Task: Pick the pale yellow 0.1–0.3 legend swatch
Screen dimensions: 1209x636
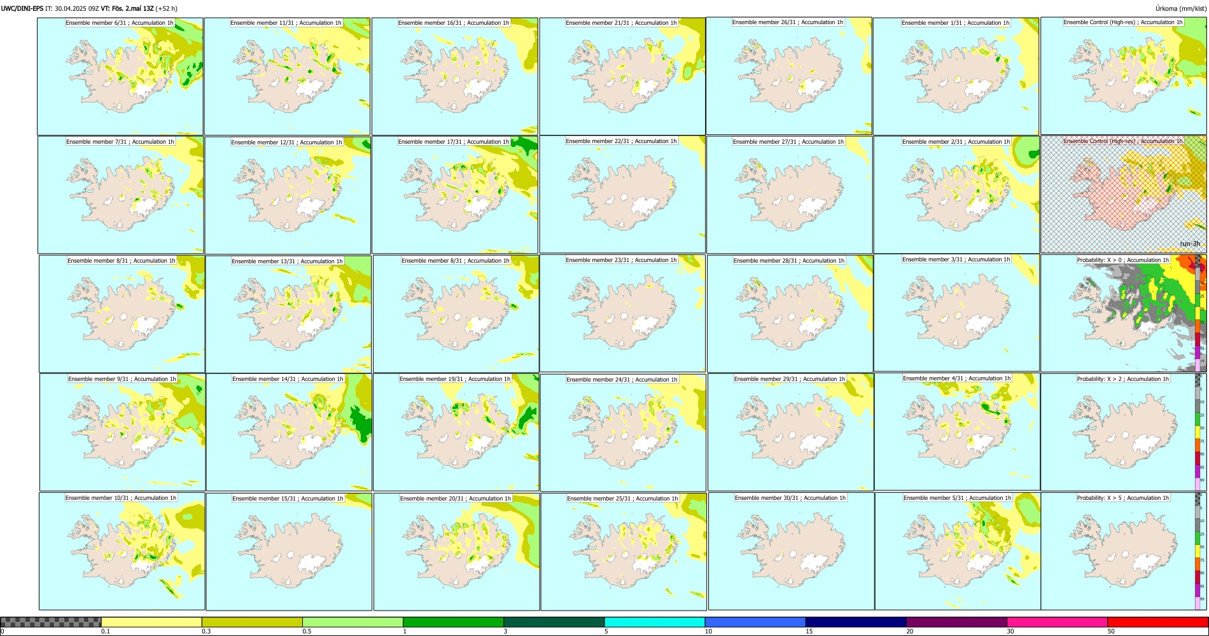Action: [x=151, y=622]
